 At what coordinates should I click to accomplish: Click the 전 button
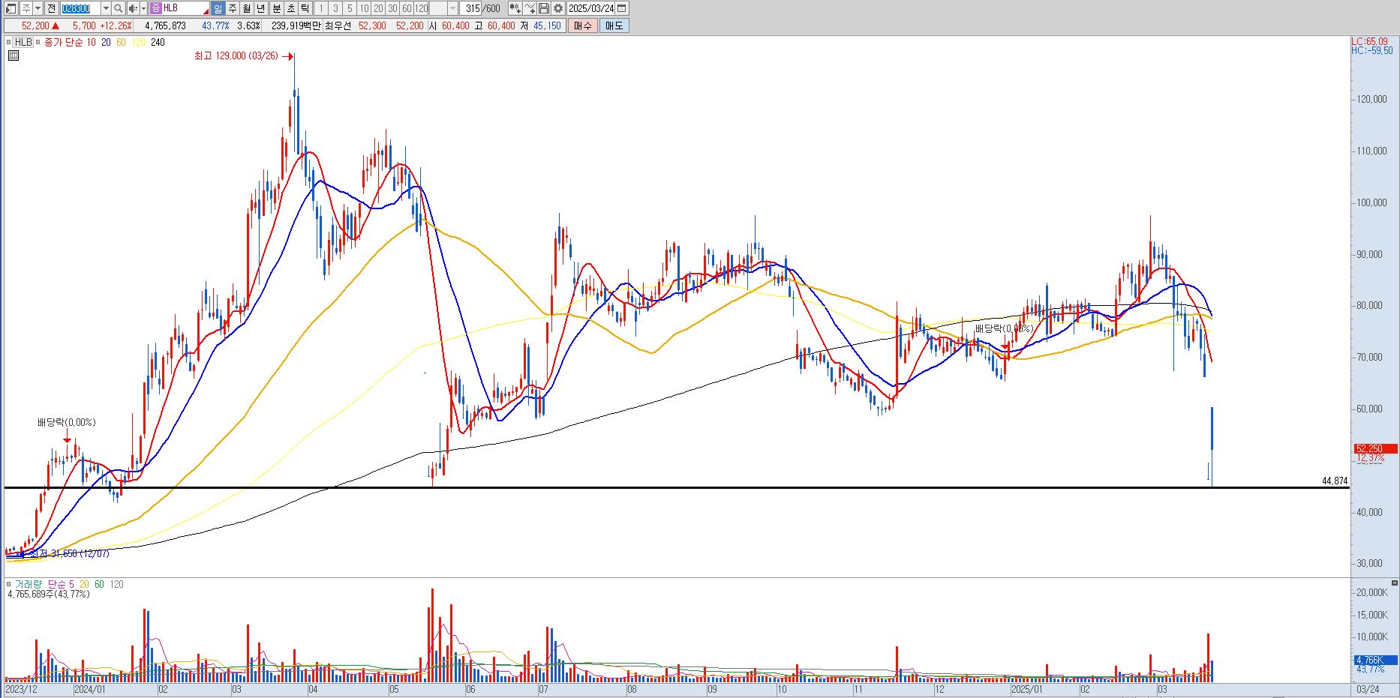coord(51,8)
